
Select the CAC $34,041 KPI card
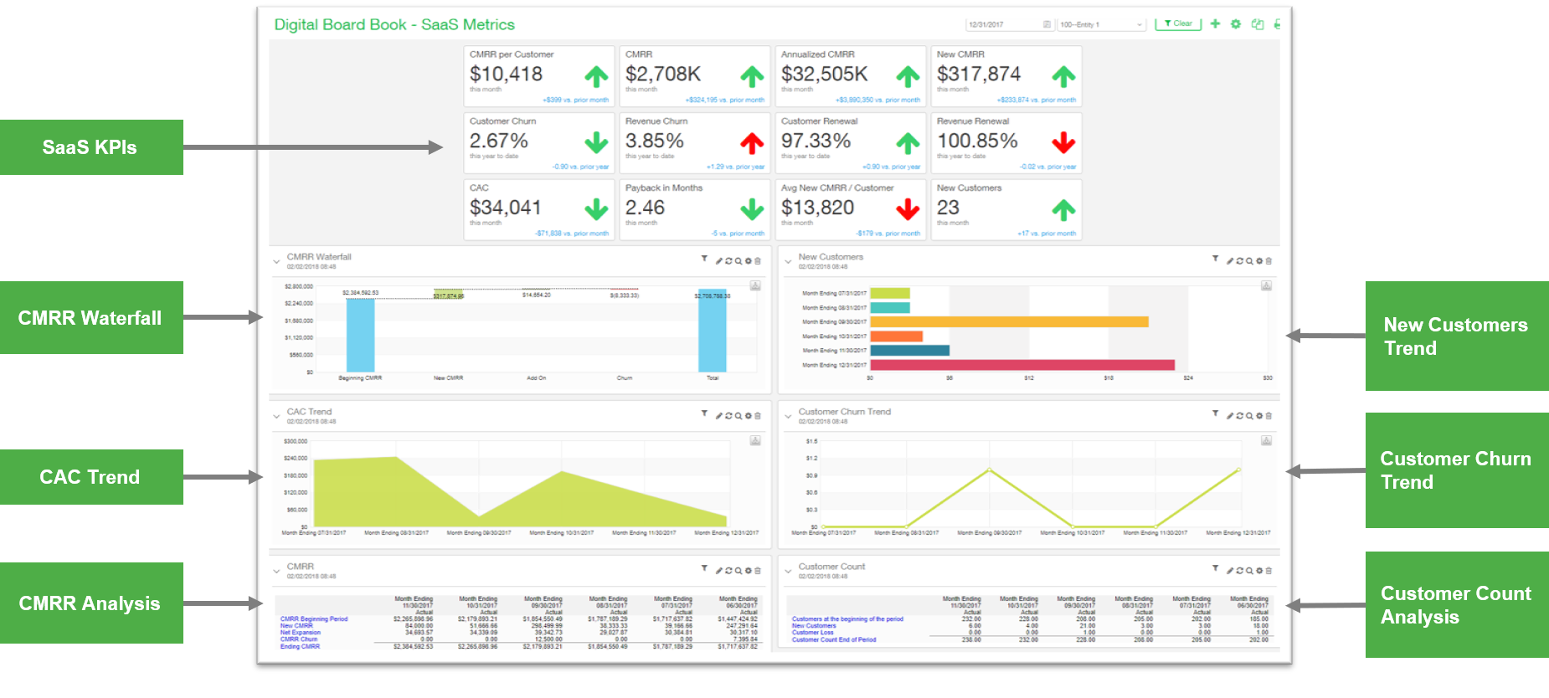539,210
